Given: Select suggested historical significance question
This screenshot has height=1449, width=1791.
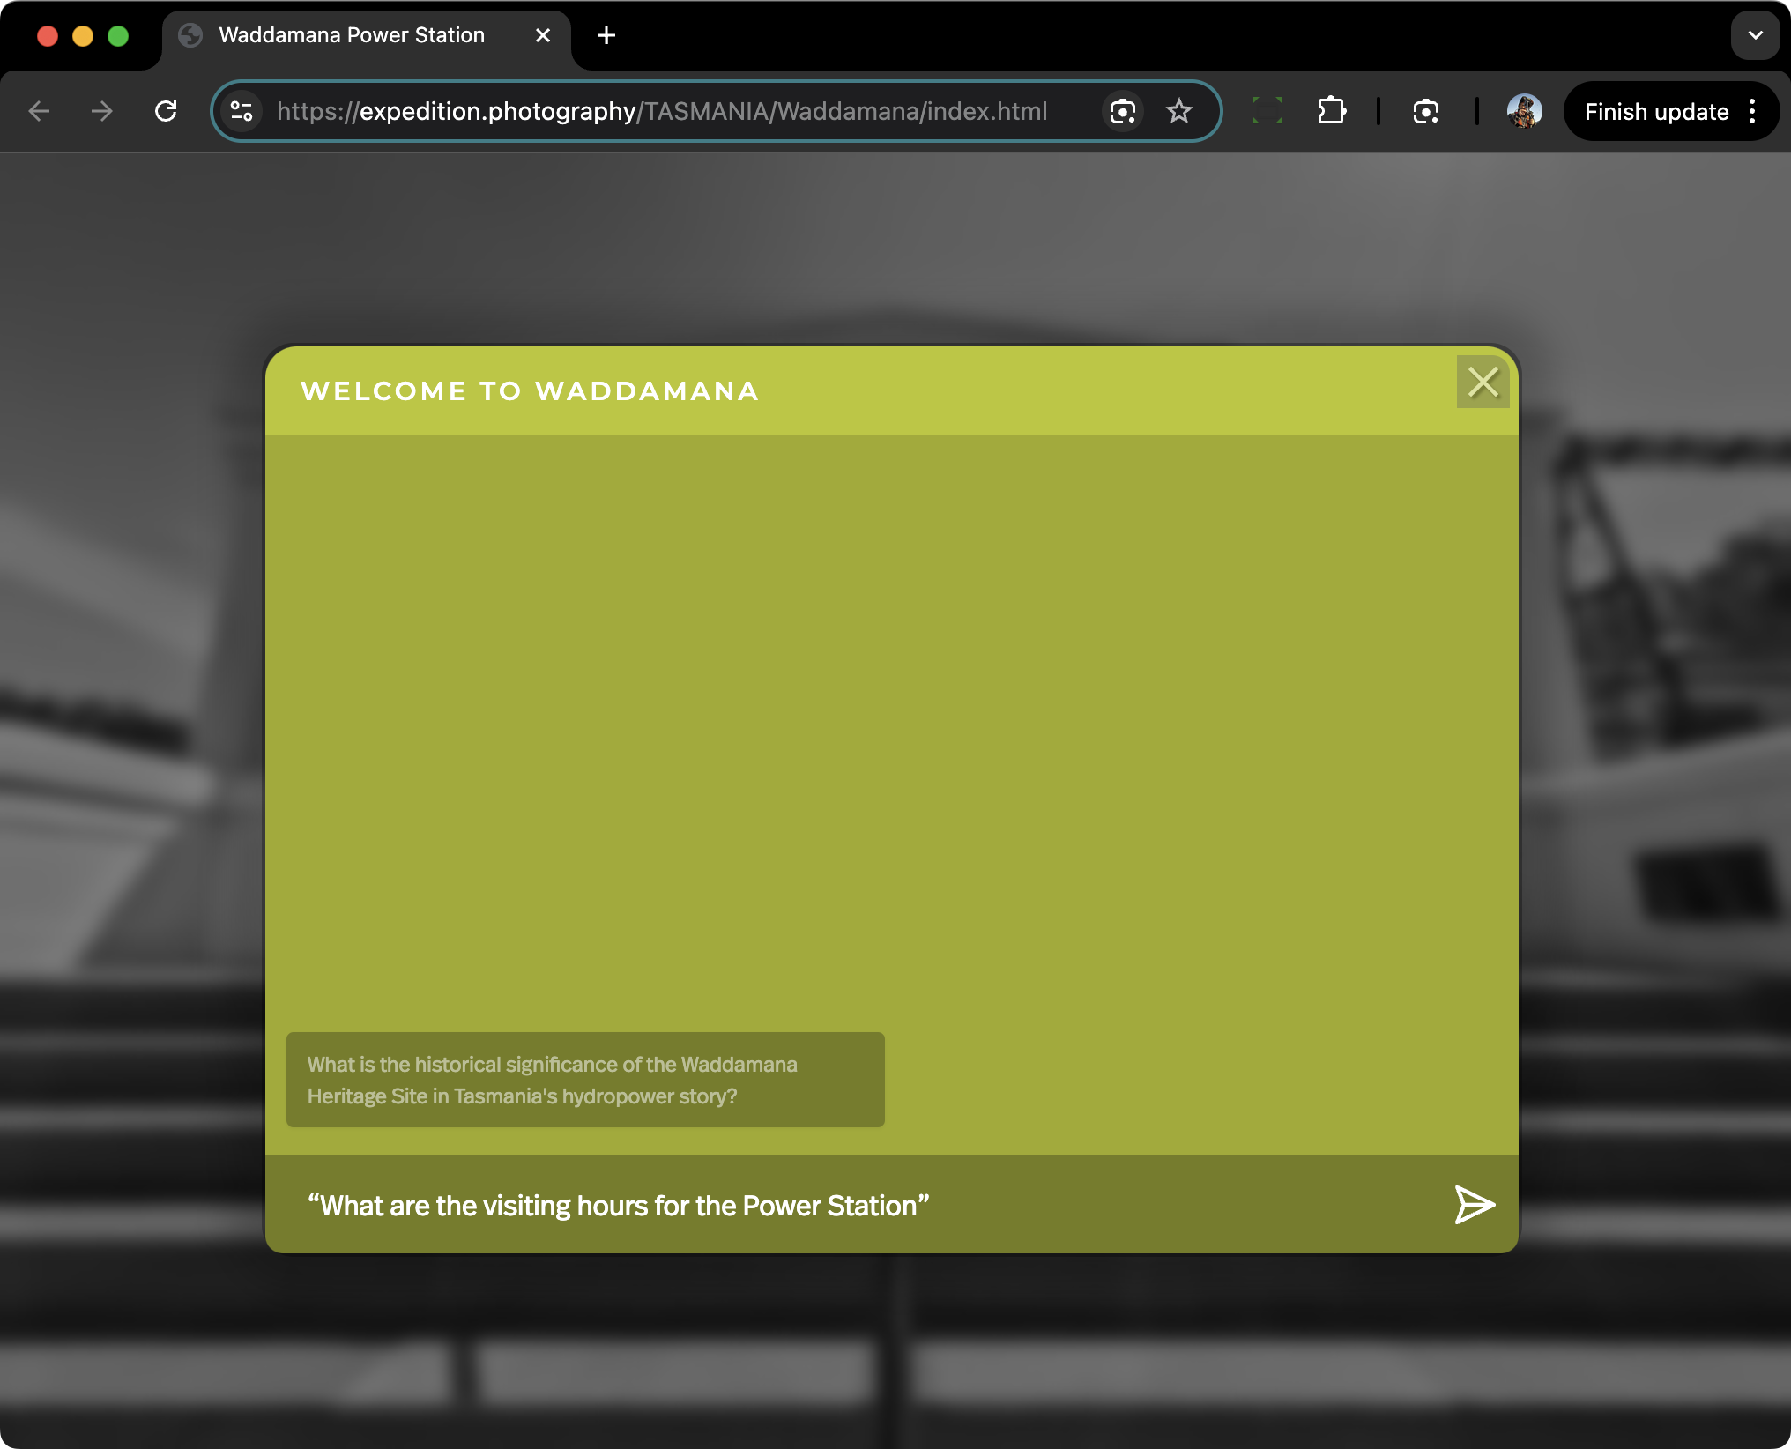Looking at the screenshot, I should [x=585, y=1080].
